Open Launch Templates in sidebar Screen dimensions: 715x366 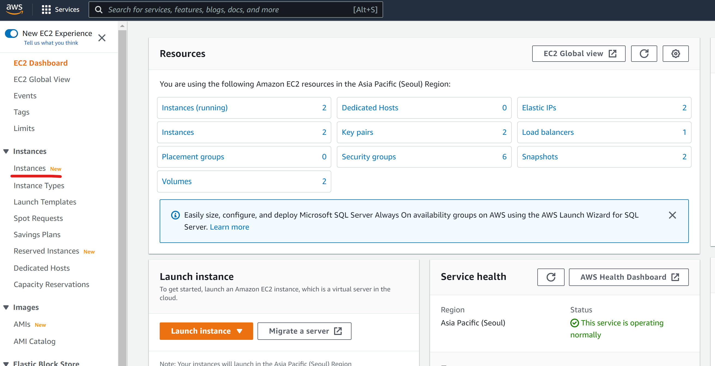click(x=45, y=202)
